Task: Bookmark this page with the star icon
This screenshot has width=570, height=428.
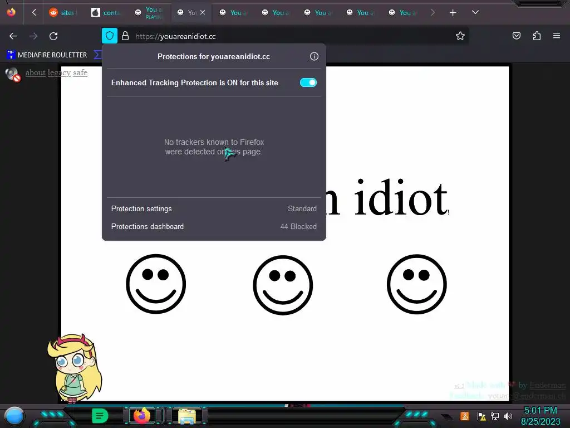Action: tap(460, 36)
